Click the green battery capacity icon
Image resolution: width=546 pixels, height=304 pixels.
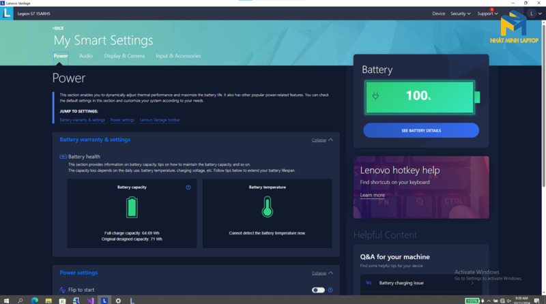[x=132, y=207]
